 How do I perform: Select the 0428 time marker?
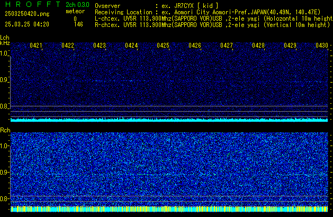click(258, 46)
